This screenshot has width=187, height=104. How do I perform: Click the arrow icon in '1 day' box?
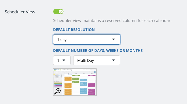[x=113, y=40]
